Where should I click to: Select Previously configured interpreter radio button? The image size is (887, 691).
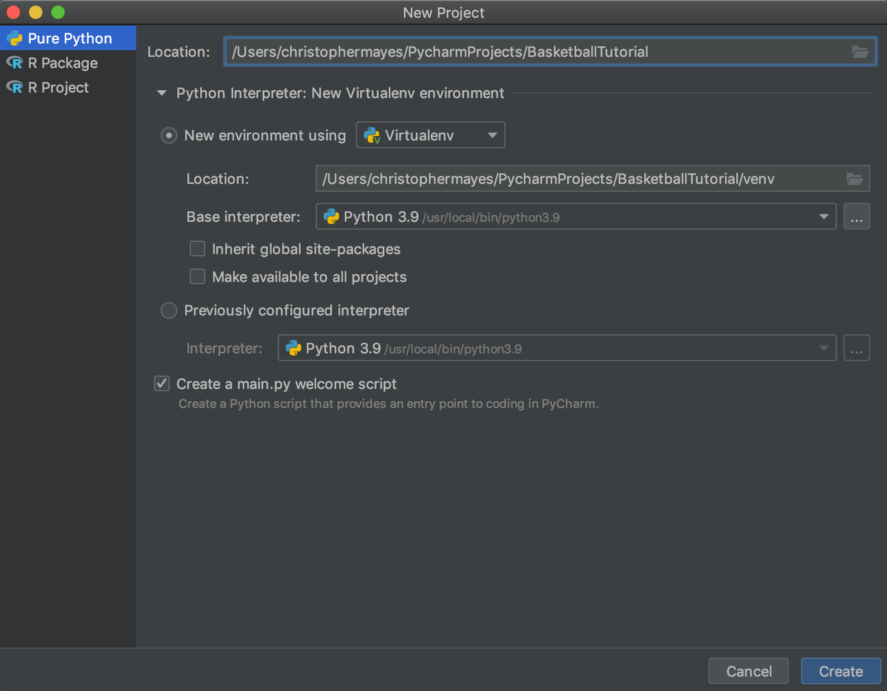(169, 310)
